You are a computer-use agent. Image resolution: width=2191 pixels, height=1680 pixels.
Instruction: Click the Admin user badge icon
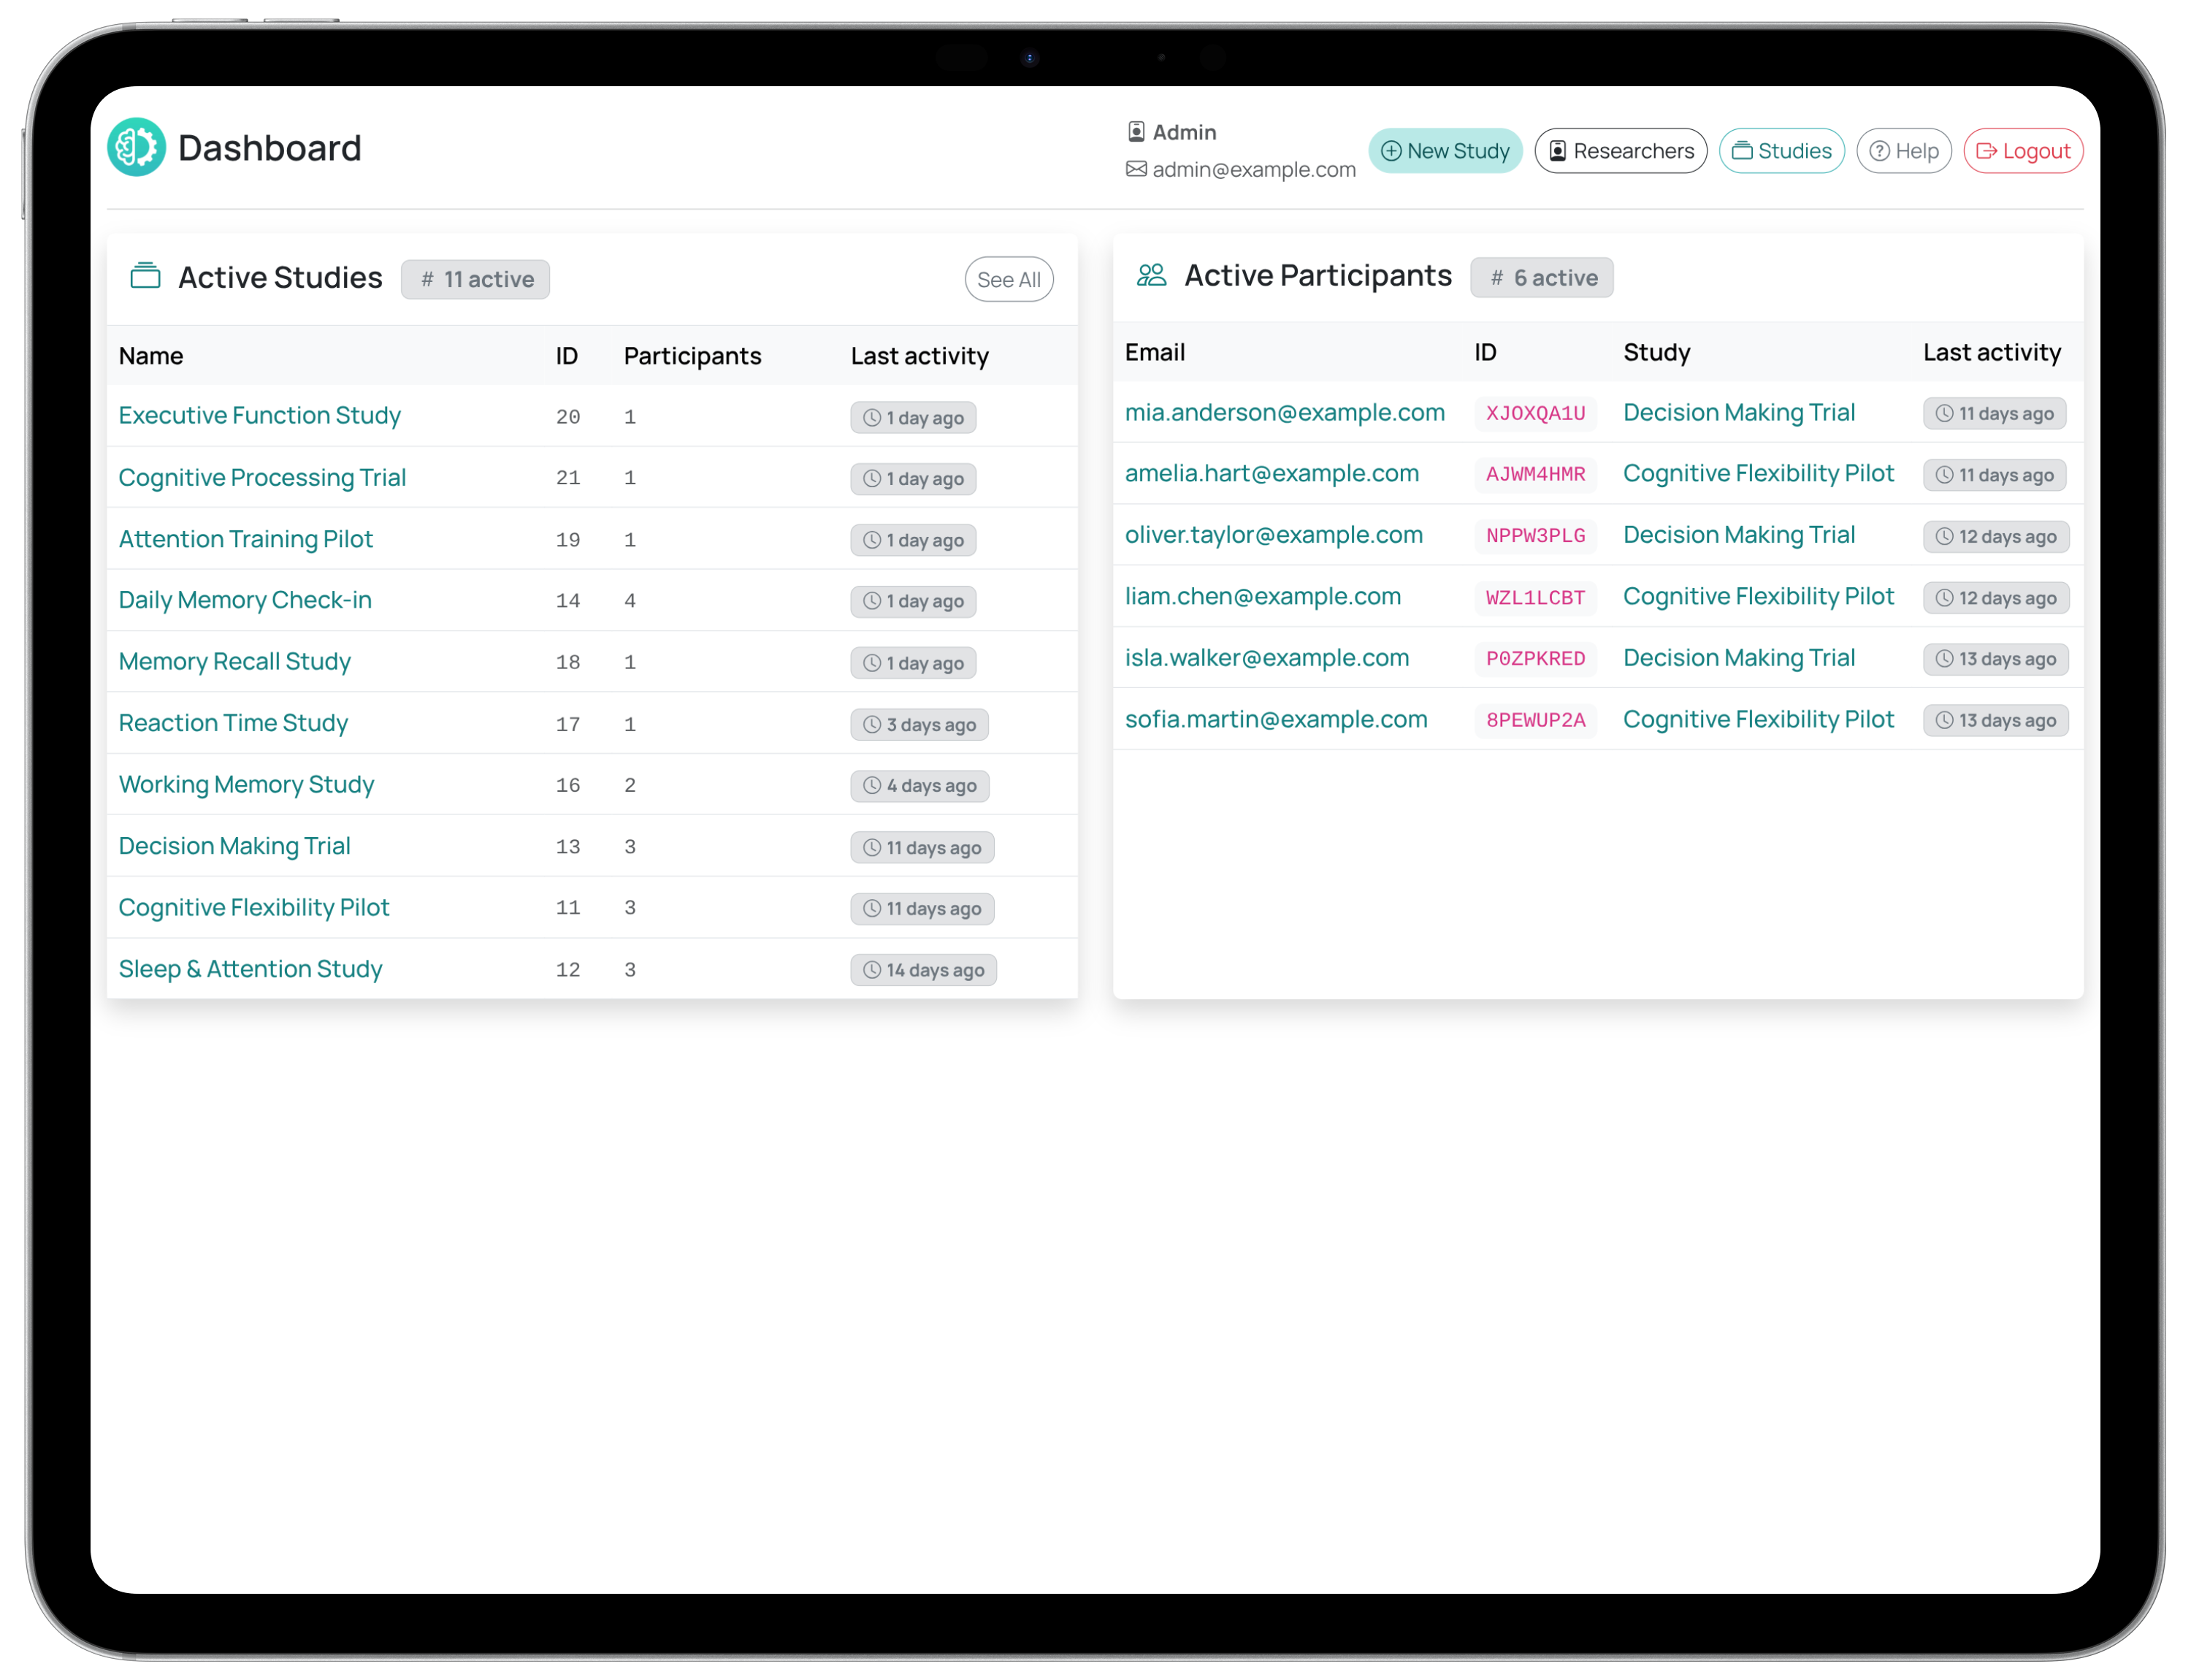[1136, 132]
